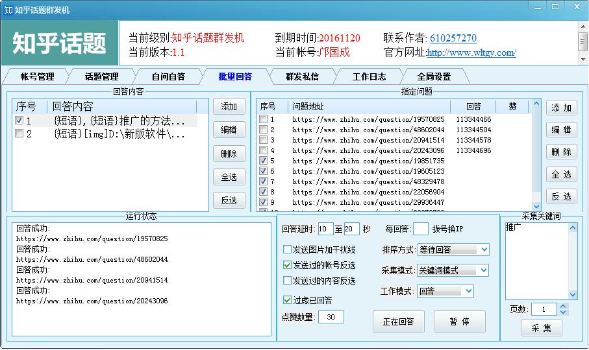589x350 pixels.
Task: Open the 群发私信 tab
Action: coord(302,77)
